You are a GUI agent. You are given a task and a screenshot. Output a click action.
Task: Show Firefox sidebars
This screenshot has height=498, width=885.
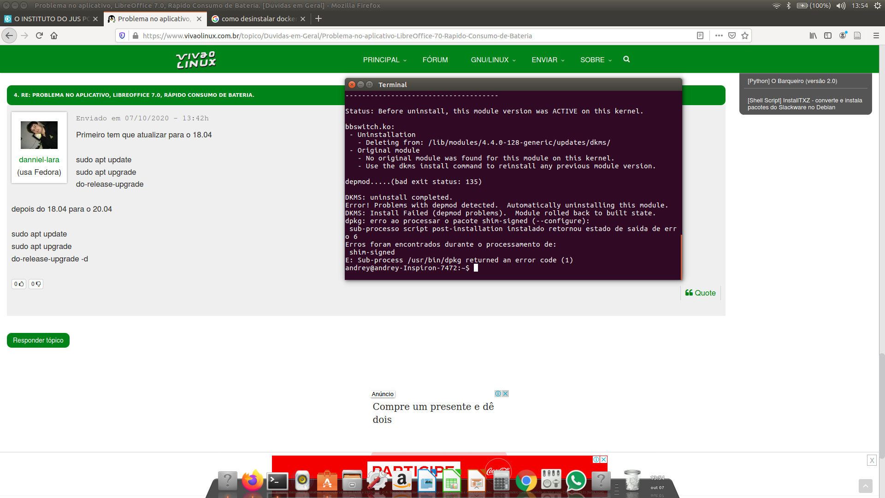point(828,36)
